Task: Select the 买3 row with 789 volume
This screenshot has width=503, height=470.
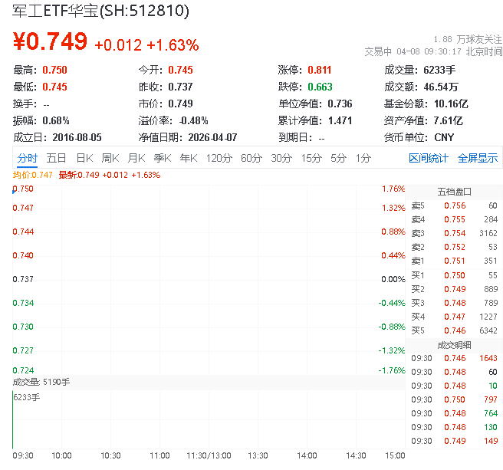Action: [x=454, y=303]
